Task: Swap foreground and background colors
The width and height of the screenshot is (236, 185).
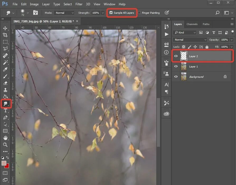Action: [x=7, y=158]
